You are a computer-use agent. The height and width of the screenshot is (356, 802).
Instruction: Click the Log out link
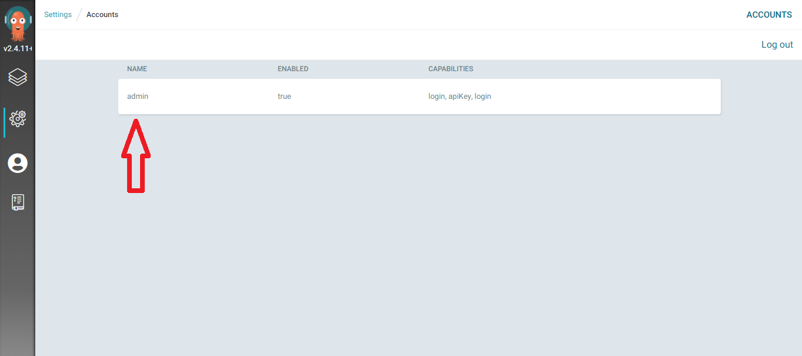click(x=777, y=45)
